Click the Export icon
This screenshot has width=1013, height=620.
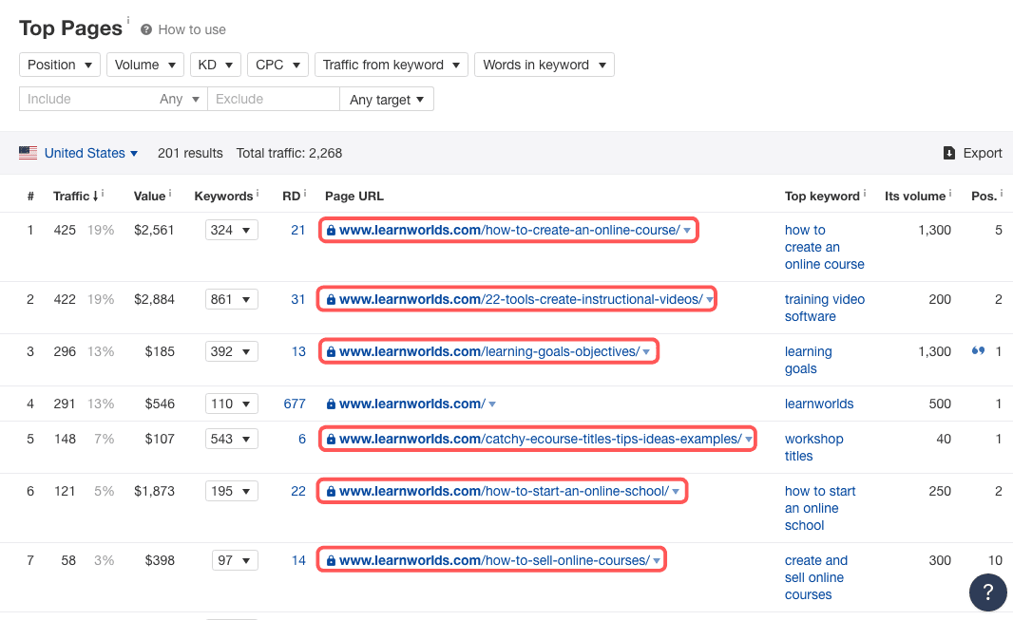point(948,153)
